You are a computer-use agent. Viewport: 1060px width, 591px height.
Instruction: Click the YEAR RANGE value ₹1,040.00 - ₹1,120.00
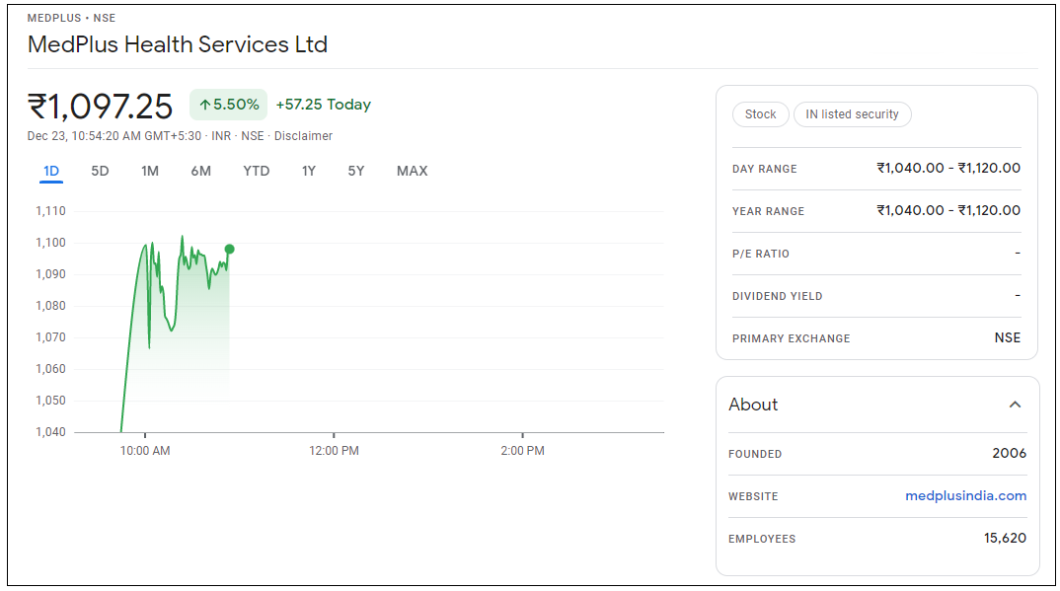[x=948, y=211]
